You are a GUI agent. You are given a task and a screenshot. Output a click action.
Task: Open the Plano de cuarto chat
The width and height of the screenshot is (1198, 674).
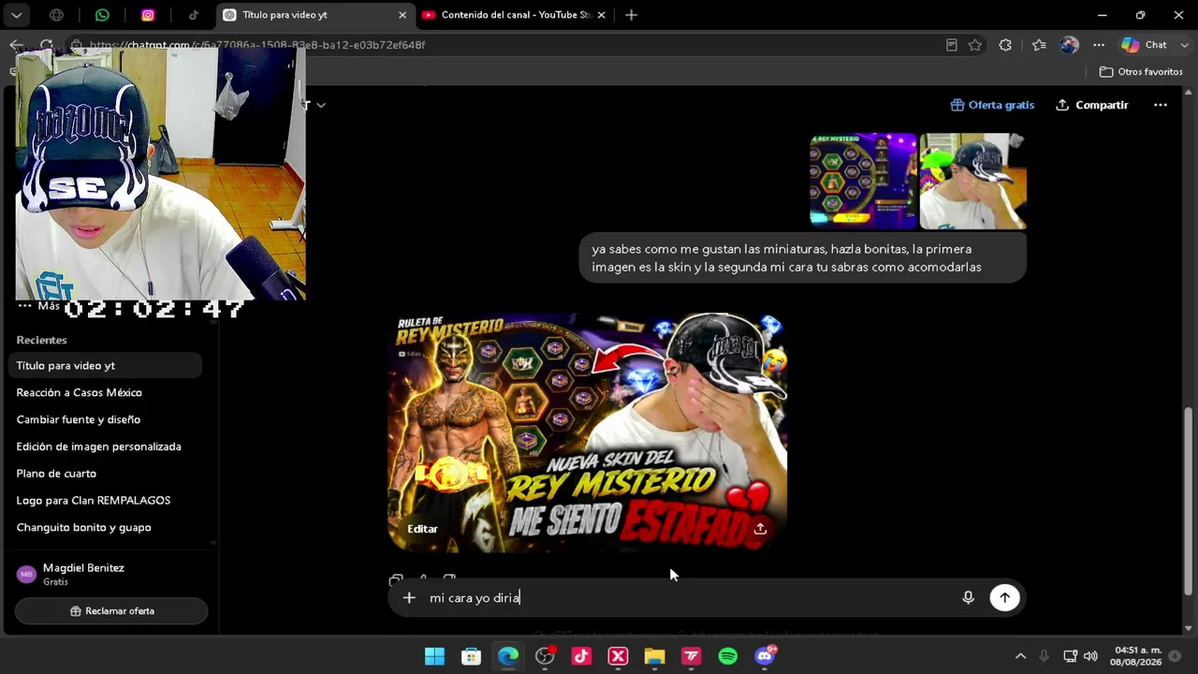(x=105, y=473)
